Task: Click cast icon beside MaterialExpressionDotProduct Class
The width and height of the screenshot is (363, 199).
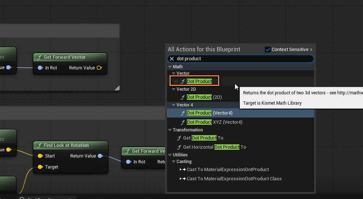Action: point(183,179)
